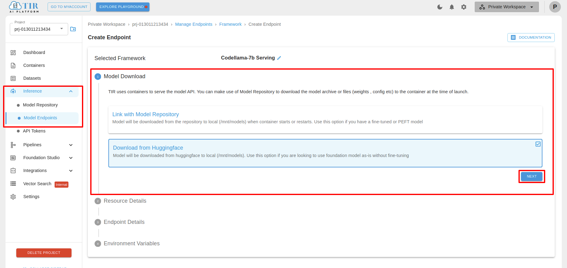Viewport: 567px width, 268px height.
Task: Select Link with Model Repository card
Action: tap(325, 120)
